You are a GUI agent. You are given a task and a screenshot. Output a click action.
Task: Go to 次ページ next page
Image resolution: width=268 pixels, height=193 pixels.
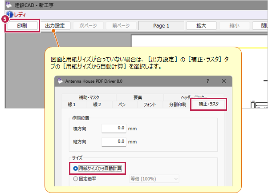88,26
